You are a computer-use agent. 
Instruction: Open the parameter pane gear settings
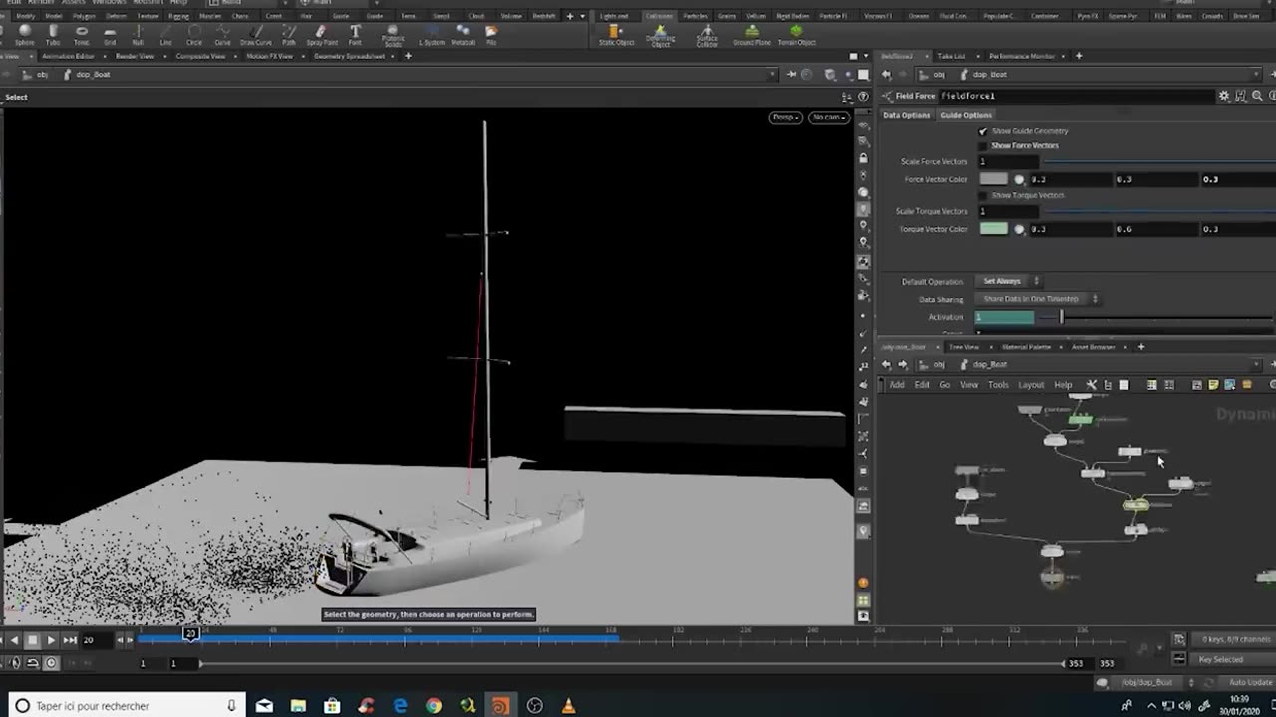[1224, 96]
